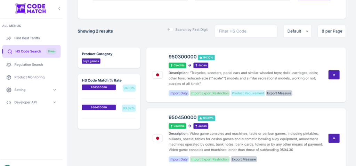View details of 950450000 with eye button

[334, 138]
